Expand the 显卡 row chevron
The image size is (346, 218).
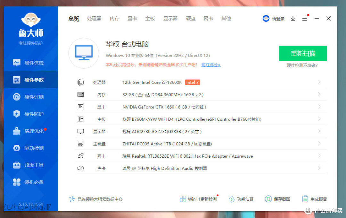pos(319,107)
